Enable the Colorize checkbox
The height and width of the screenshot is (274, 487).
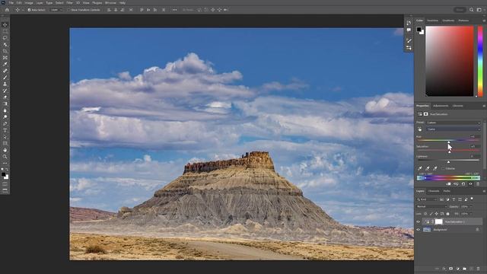pos(443,168)
